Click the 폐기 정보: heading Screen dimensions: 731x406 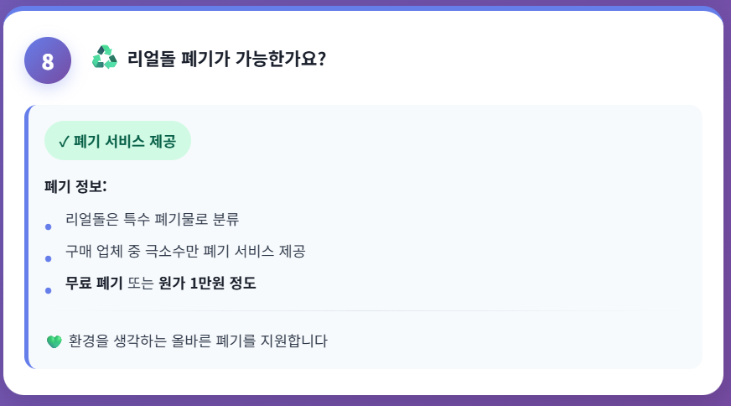[75, 185]
